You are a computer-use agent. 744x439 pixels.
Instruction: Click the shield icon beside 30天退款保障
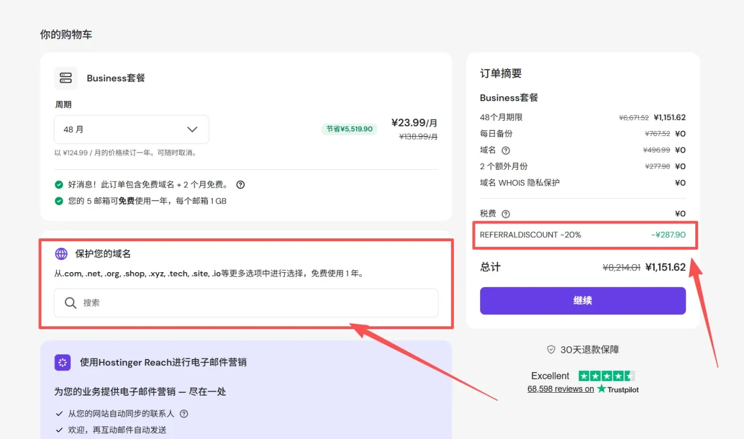tap(551, 349)
